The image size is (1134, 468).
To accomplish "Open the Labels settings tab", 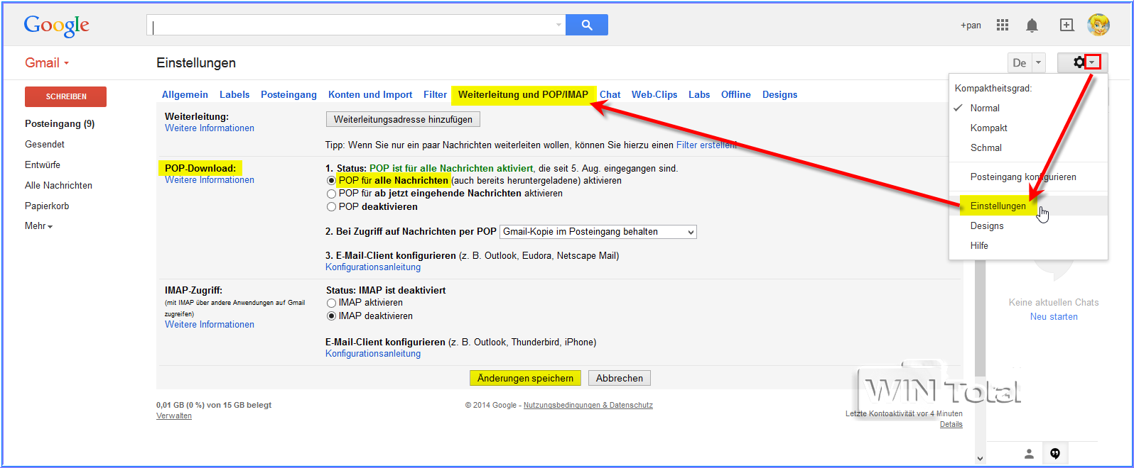I will (234, 94).
